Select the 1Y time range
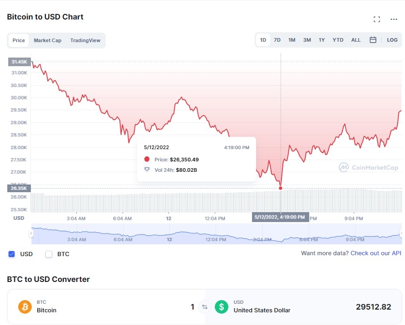This screenshot has width=405, height=325. [x=321, y=40]
